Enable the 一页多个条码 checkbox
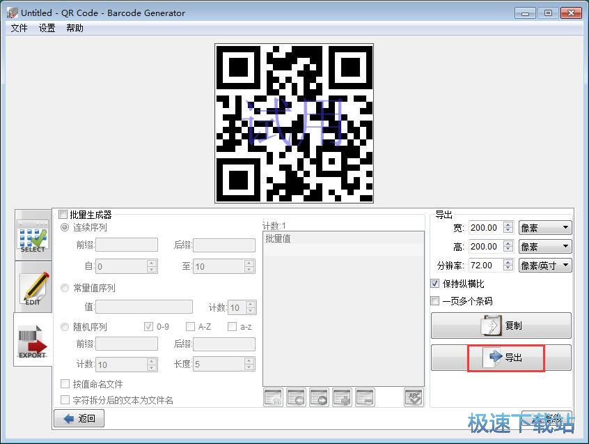Viewport: 589px width, 444px height. tap(434, 300)
